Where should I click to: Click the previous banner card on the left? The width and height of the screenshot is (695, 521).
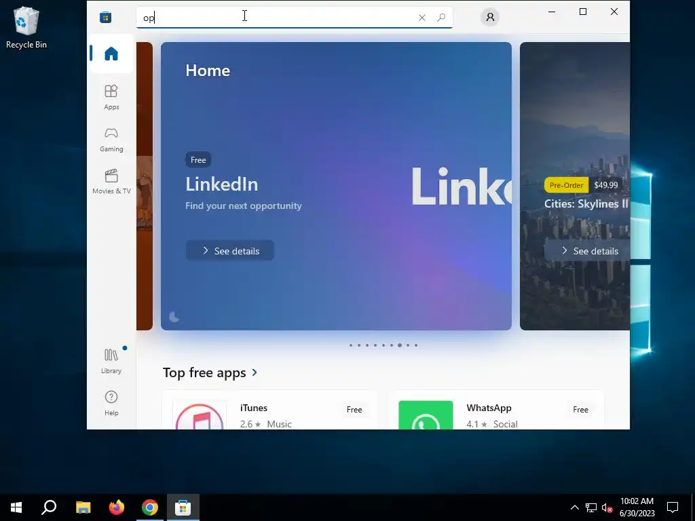(145, 186)
